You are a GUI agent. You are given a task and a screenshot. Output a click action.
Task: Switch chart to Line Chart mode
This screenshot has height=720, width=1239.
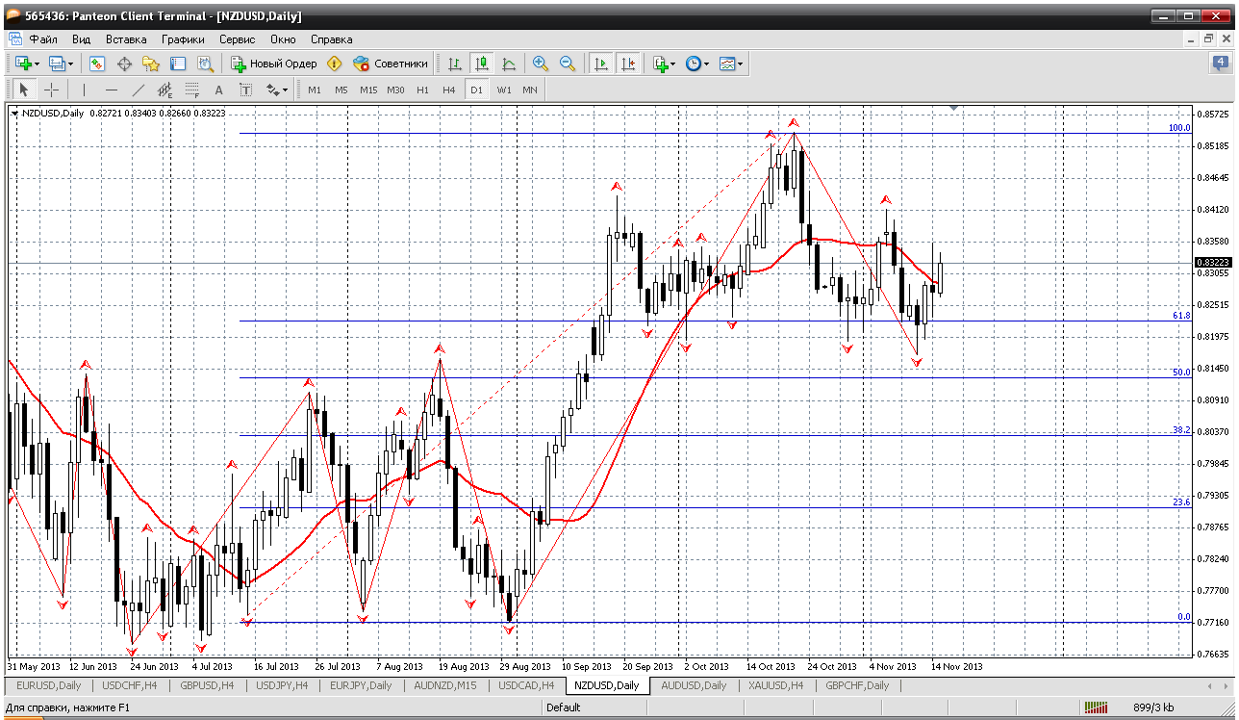509,64
